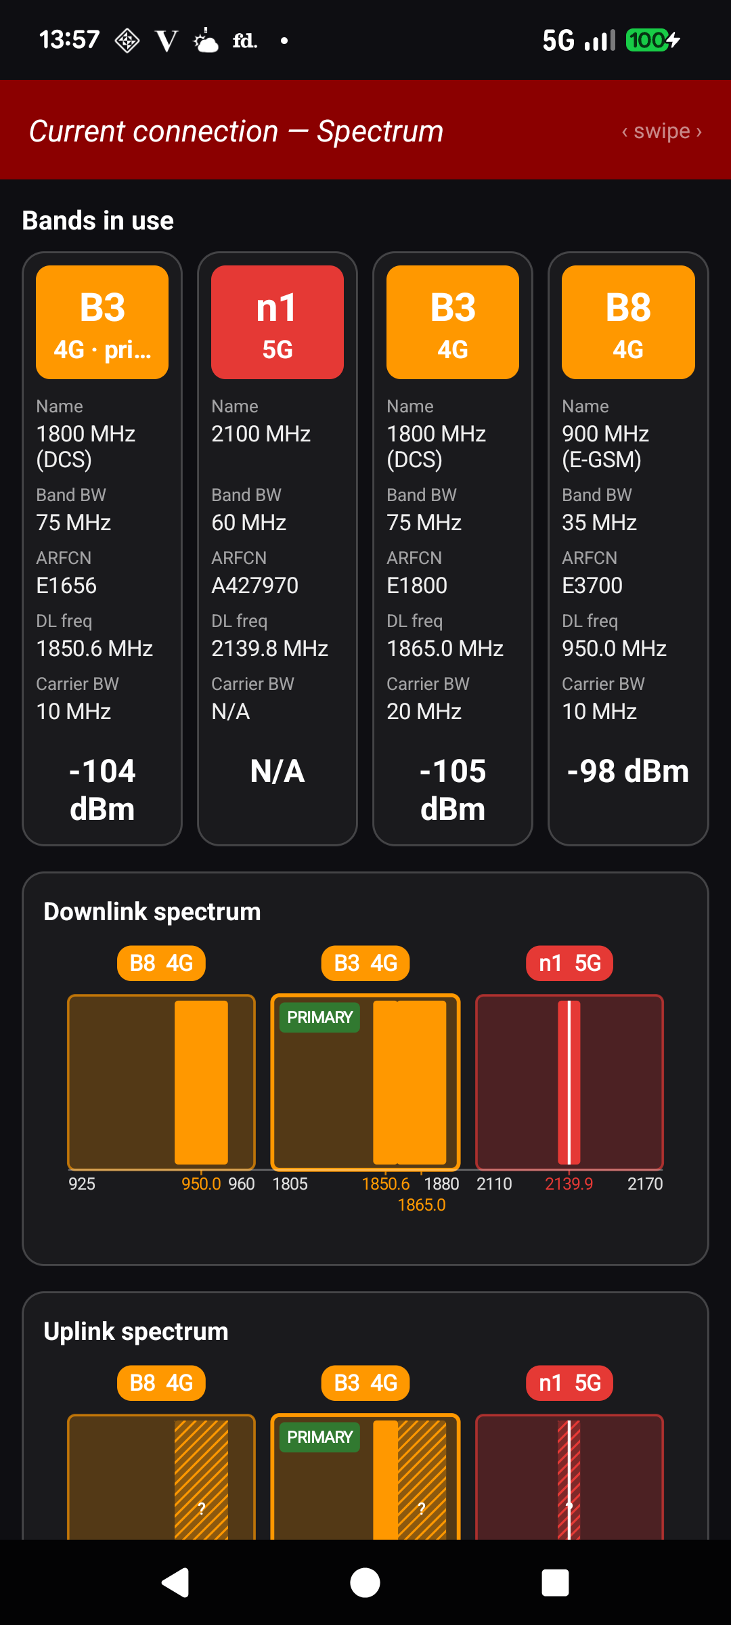Viewport: 731px width, 1625px height.
Task: Tap the DL freq 2139.8 MHz value
Action: tap(269, 649)
